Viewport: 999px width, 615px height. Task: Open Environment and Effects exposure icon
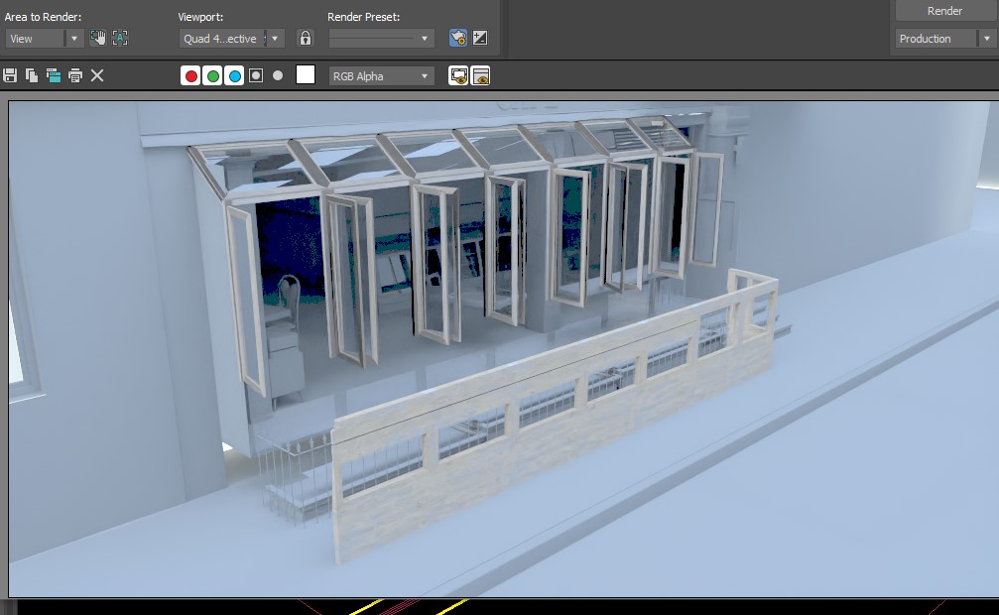[x=480, y=38]
